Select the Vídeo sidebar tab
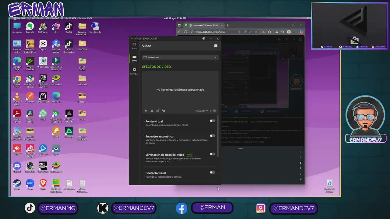This screenshot has width=390, height=219. coord(134,58)
